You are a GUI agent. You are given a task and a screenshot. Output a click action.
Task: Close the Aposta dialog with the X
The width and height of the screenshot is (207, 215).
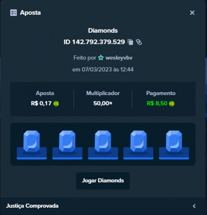tap(192, 12)
